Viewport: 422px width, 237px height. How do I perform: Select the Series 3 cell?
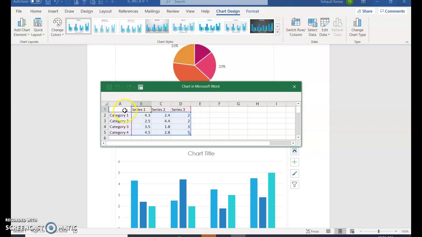(181, 110)
